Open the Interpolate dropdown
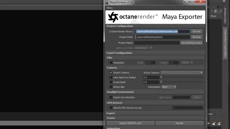The image size is (230, 129). click(169, 87)
